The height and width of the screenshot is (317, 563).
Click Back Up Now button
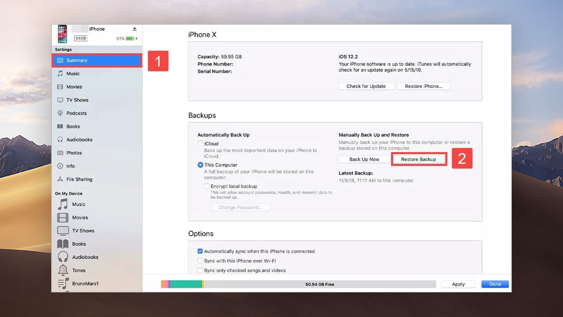point(364,159)
